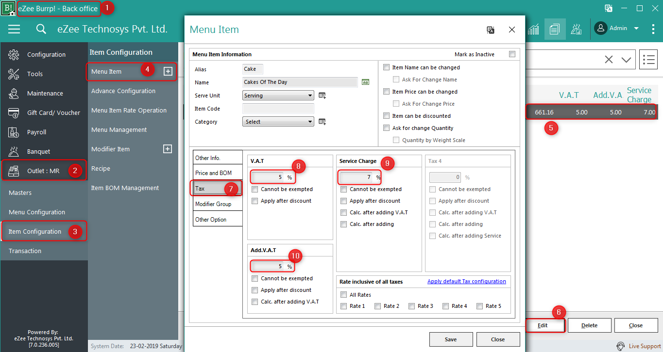The width and height of the screenshot is (663, 352).
Task: Switch to the Other Option tab
Action: click(x=217, y=220)
